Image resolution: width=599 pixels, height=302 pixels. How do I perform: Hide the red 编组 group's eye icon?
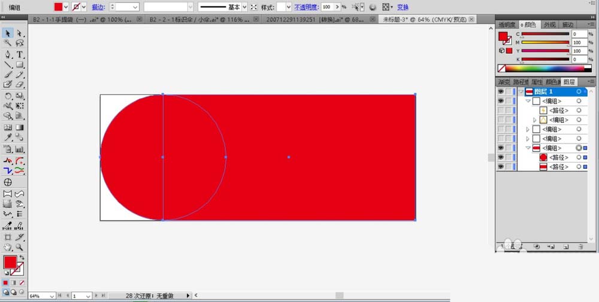500,148
